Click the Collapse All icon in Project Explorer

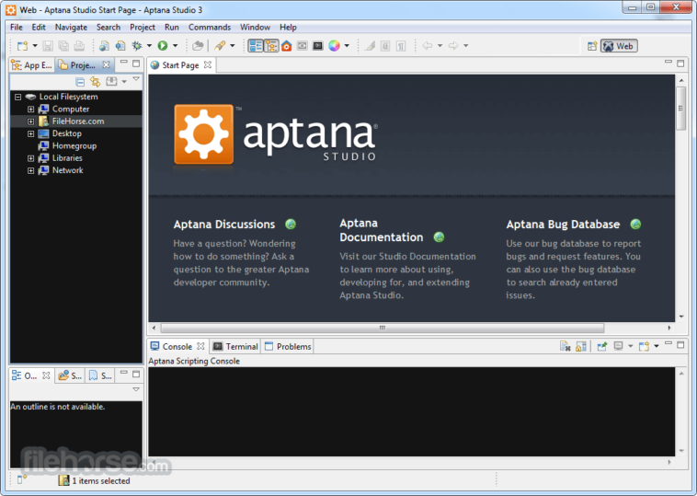point(80,82)
